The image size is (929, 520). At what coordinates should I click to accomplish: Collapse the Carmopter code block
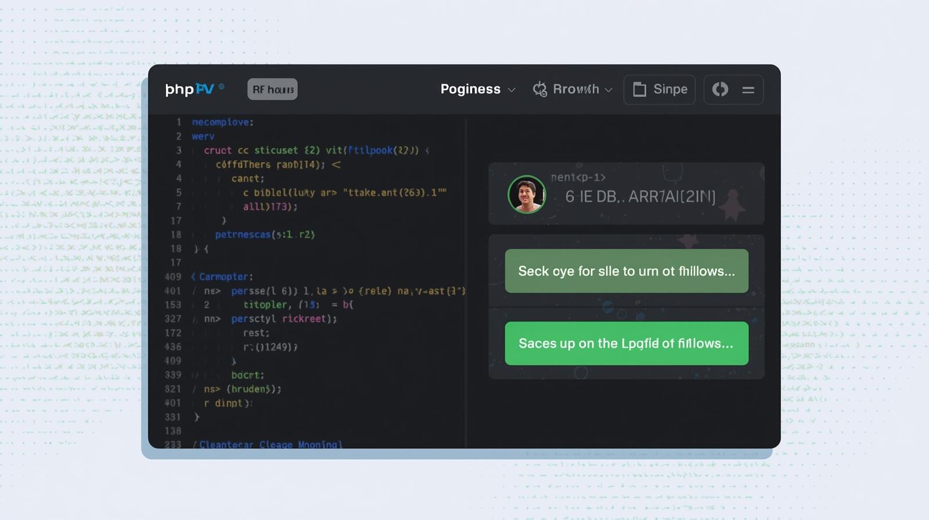coord(193,277)
